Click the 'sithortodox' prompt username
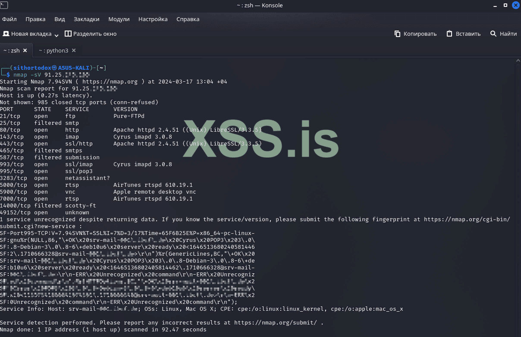Image resolution: width=521 pixels, height=337 pixels. click(32, 68)
